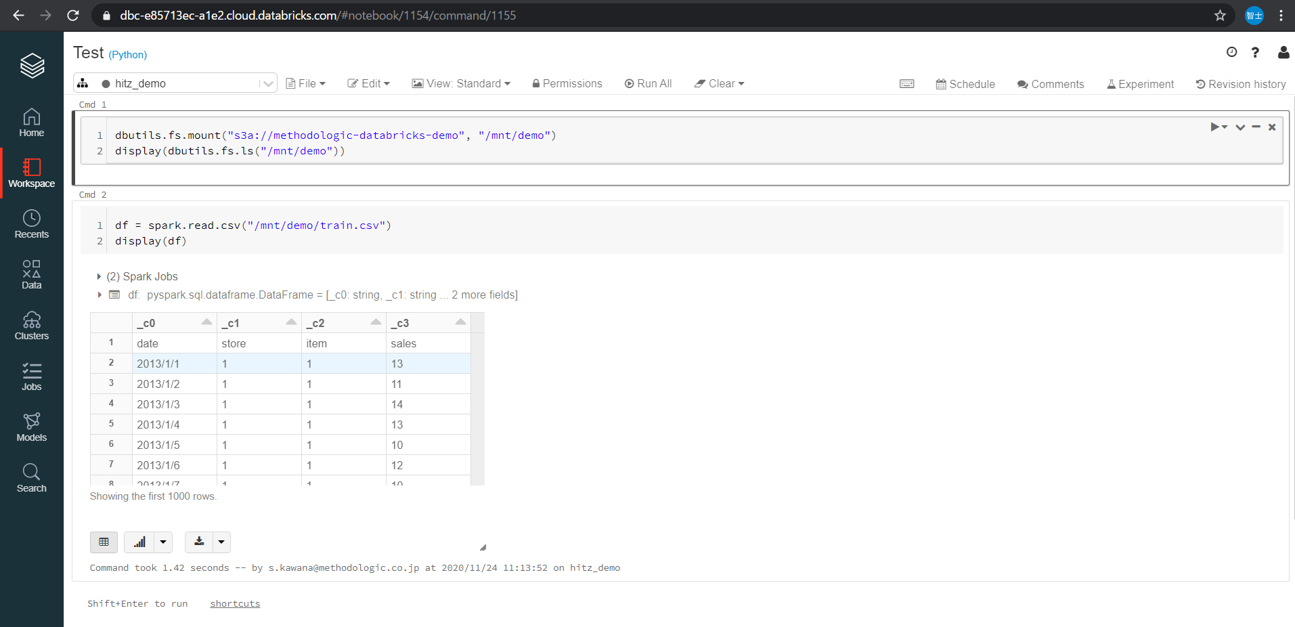Screen dimensions: 1295x627
Task: Open Data in the sidebar
Action: [32, 275]
